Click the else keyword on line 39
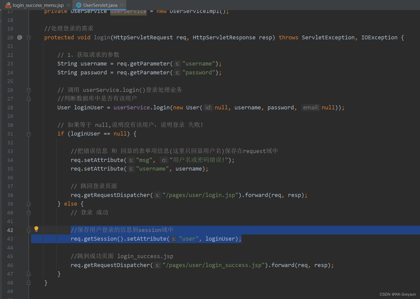This screenshot has height=299, width=420. pos(71,204)
